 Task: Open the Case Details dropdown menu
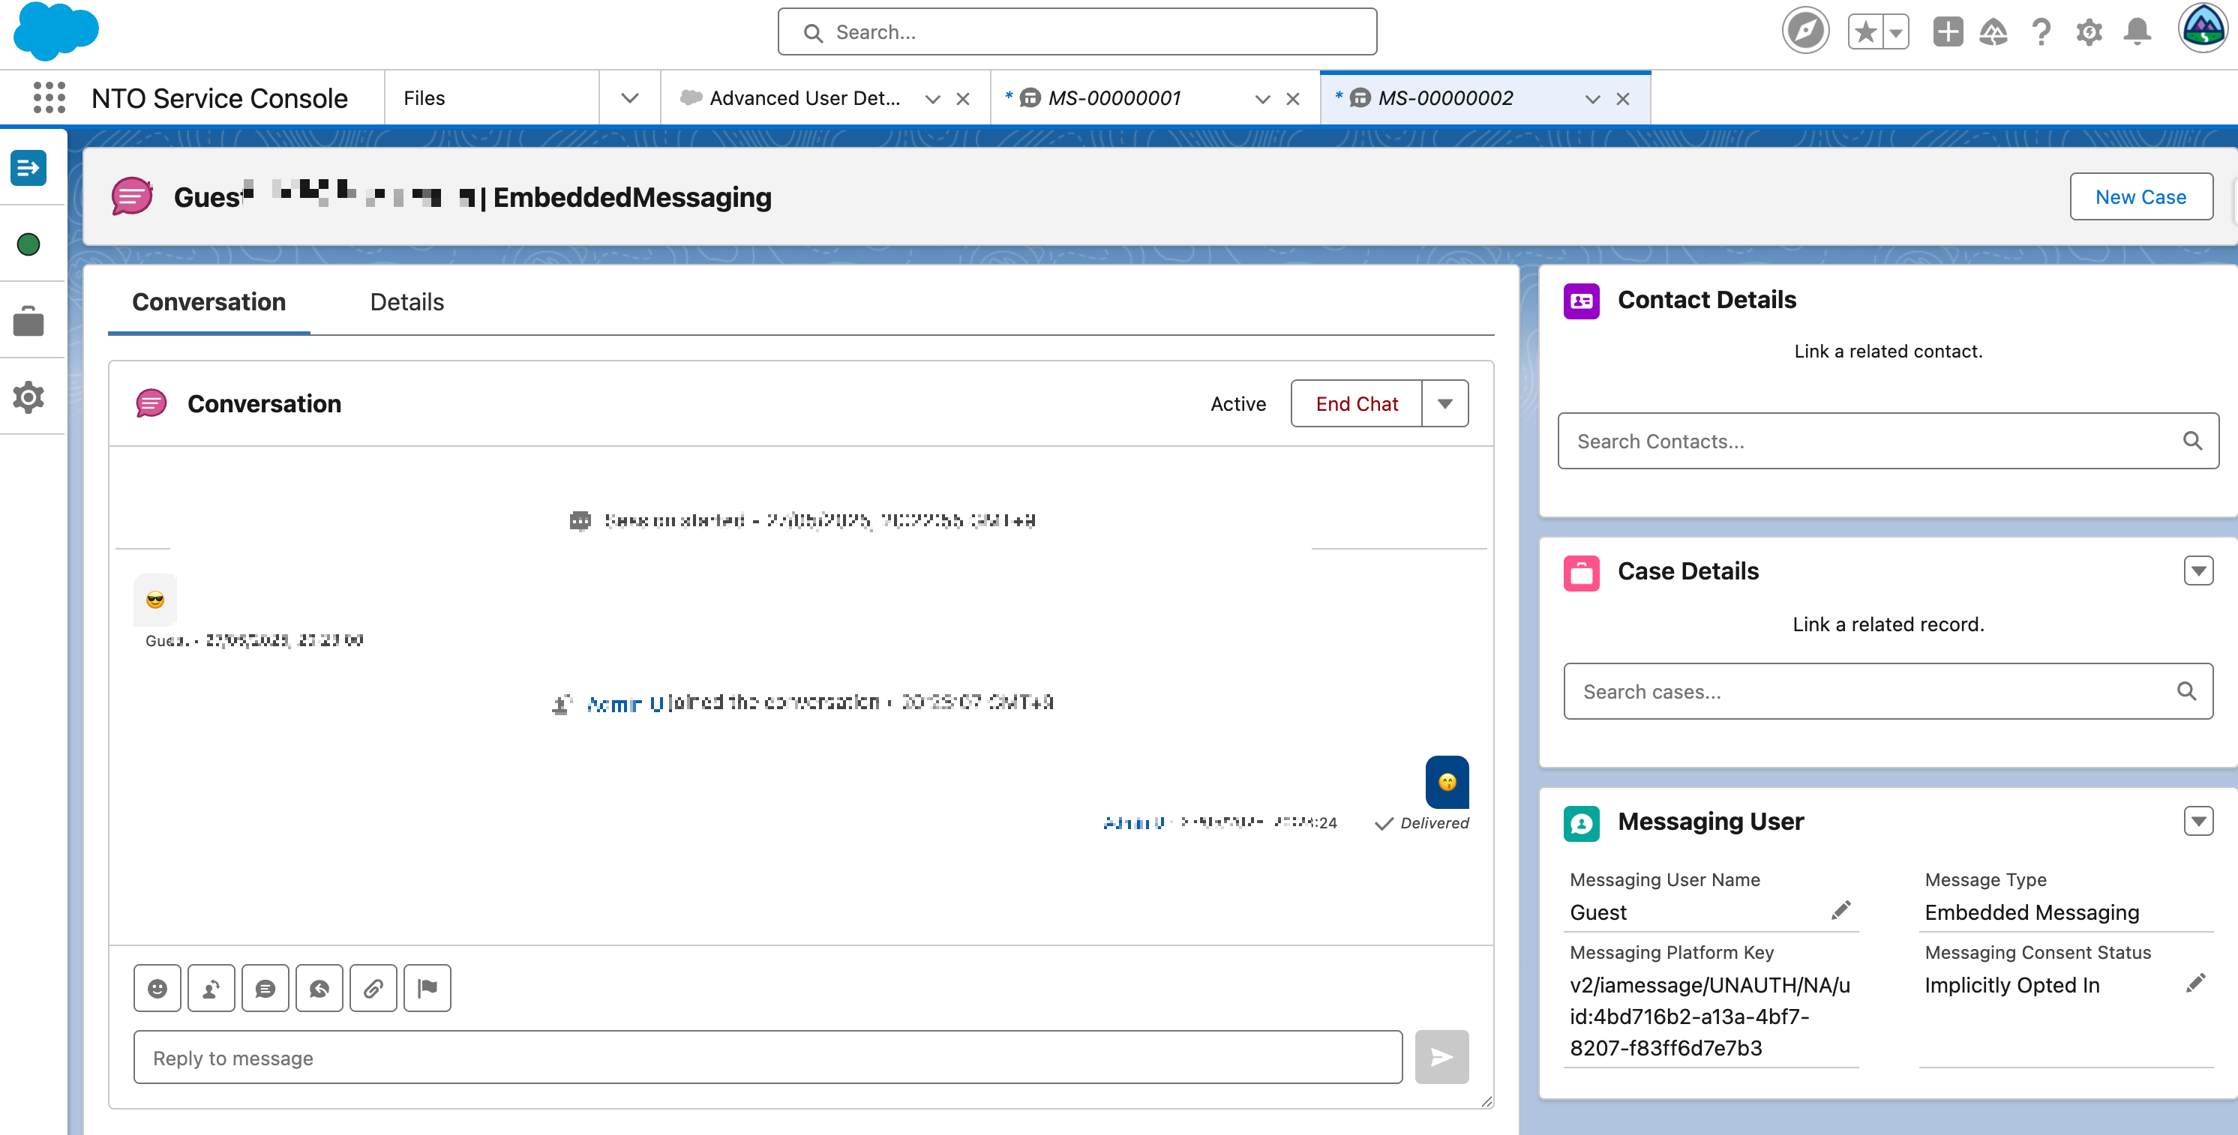click(x=2198, y=571)
